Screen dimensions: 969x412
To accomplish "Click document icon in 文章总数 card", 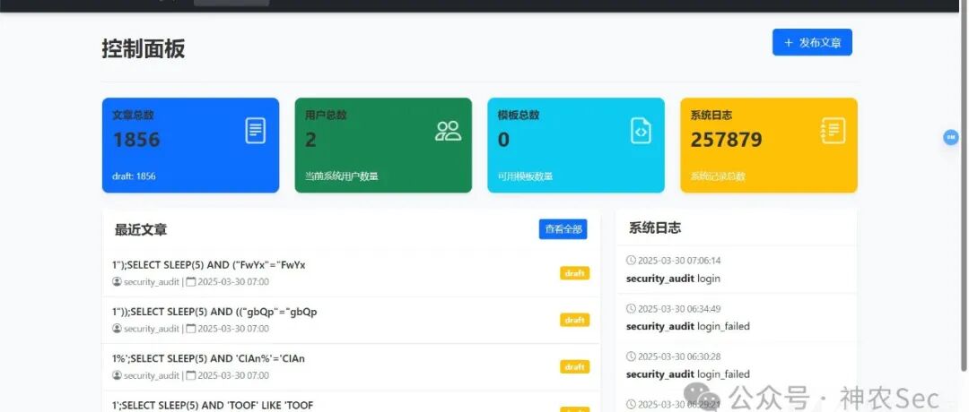I will coord(255,131).
